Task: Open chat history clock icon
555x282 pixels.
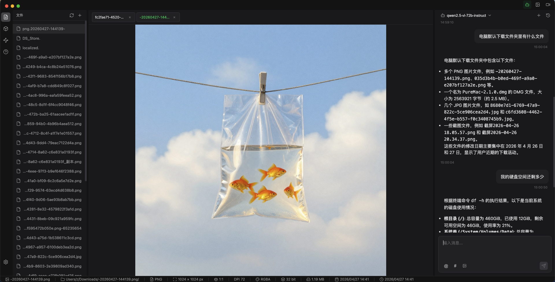Action: point(548,15)
